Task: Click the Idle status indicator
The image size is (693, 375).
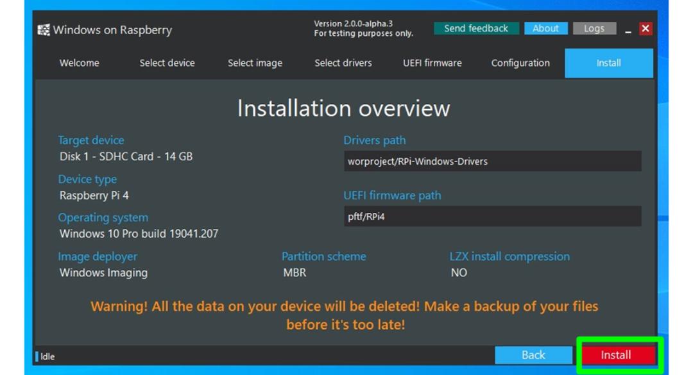Action: (x=45, y=356)
